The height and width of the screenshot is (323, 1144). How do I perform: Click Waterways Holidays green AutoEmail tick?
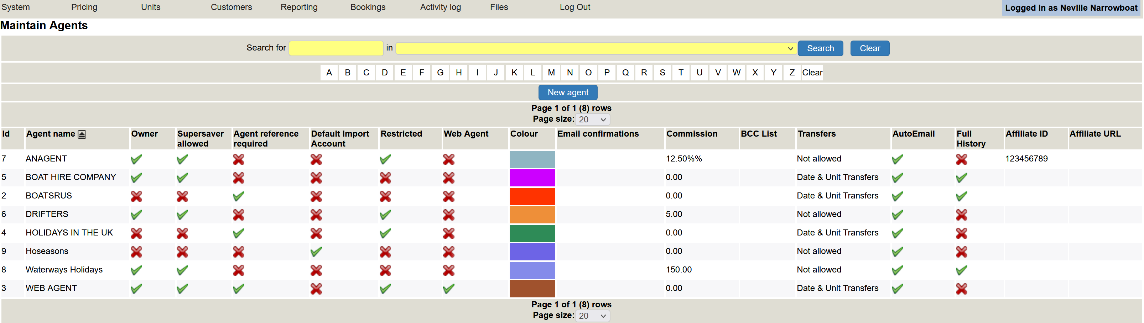tap(897, 270)
